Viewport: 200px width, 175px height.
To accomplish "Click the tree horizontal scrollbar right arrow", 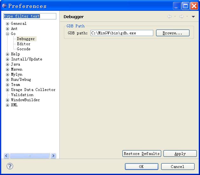I will [x=53, y=156].
